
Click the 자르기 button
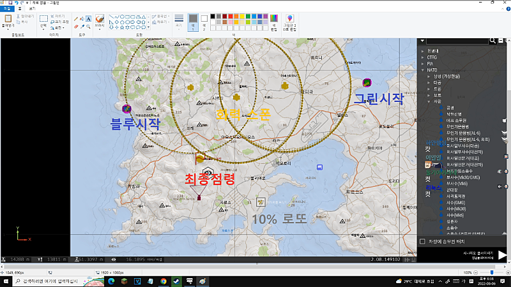pyautogui.click(x=57, y=15)
